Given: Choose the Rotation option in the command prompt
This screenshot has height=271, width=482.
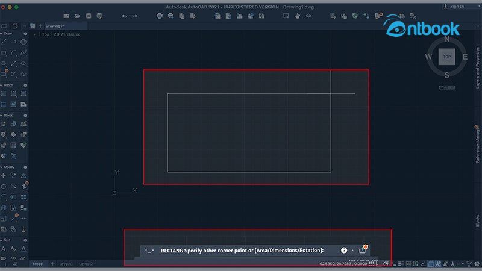Looking at the screenshot, I should pyautogui.click(x=310, y=251).
